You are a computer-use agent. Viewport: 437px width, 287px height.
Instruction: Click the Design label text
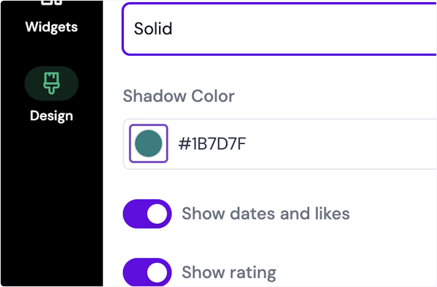point(51,116)
